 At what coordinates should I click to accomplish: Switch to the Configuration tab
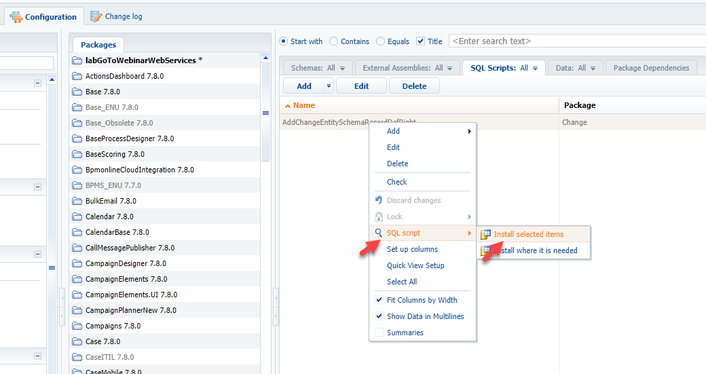click(44, 17)
